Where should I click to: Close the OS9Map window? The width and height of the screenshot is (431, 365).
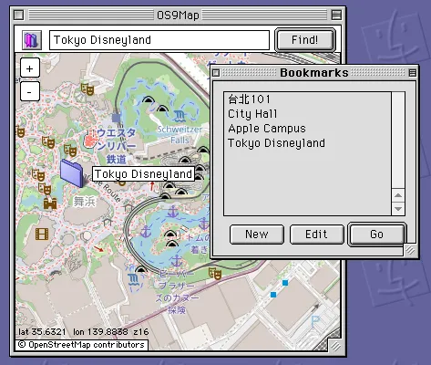[x=19, y=15]
